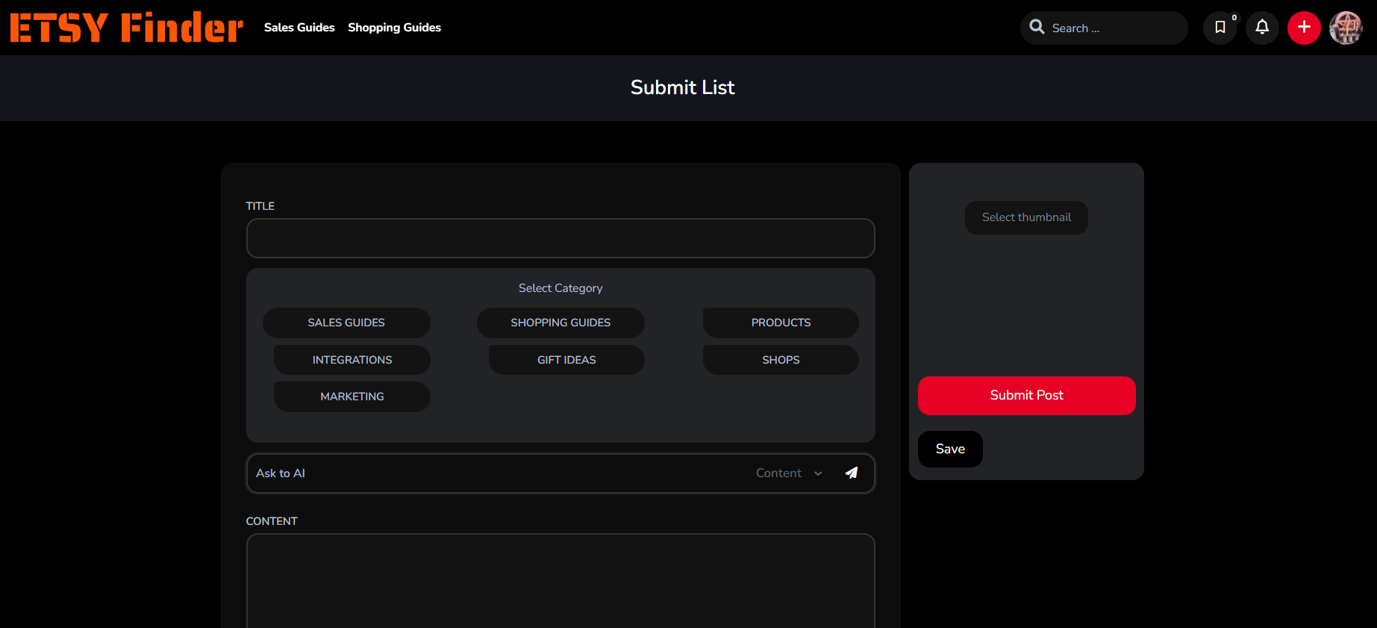The height and width of the screenshot is (628, 1377).
Task: Click inside the CONTENT text area
Action: [561, 581]
